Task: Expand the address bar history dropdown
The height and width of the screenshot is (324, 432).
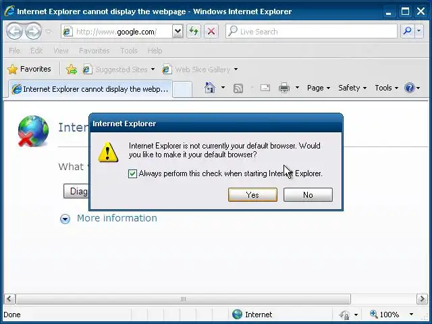Action: click(178, 32)
